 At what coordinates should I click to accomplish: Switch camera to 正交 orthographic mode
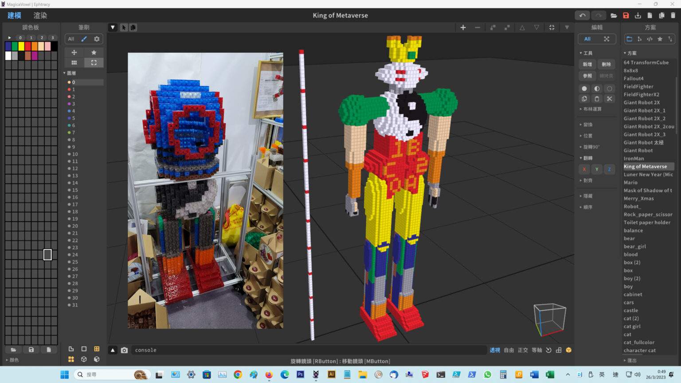(x=523, y=350)
